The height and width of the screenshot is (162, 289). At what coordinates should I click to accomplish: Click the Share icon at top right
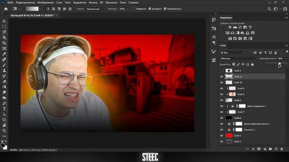pyautogui.click(x=285, y=9)
